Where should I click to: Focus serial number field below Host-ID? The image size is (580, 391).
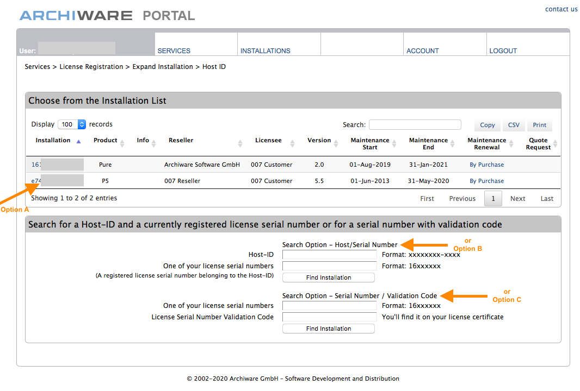[329, 266]
